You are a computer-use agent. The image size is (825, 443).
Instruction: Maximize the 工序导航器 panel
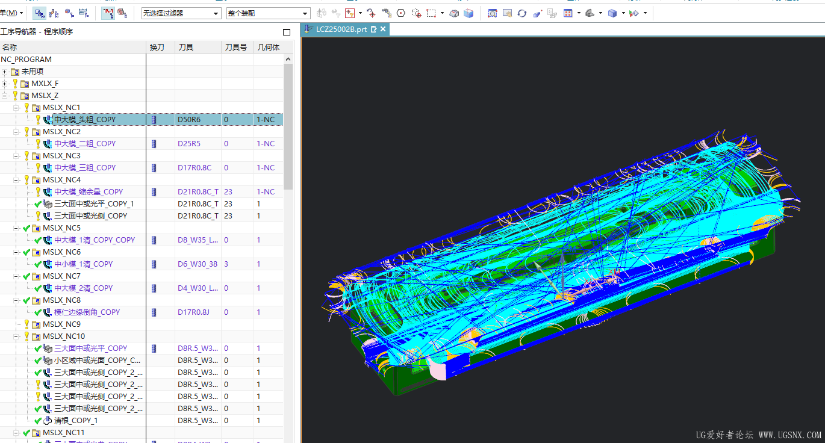[287, 32]
